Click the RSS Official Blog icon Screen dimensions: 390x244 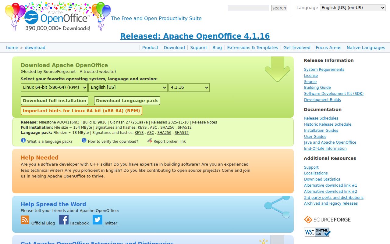pyautogui.click(x=25, y=220)
